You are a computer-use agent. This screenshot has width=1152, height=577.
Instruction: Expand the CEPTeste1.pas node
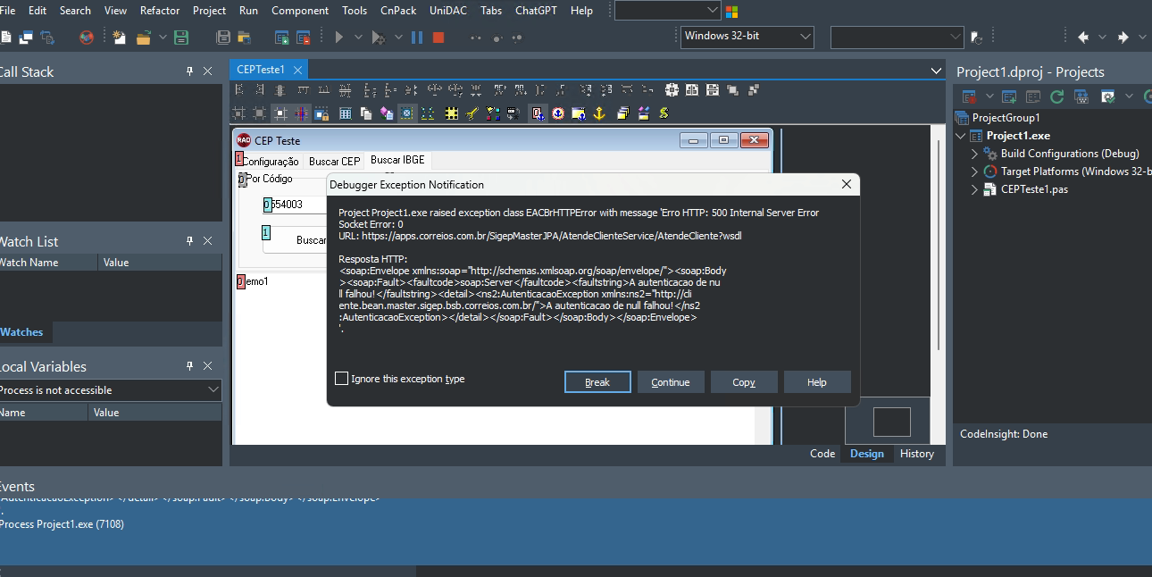click(975, 189)
